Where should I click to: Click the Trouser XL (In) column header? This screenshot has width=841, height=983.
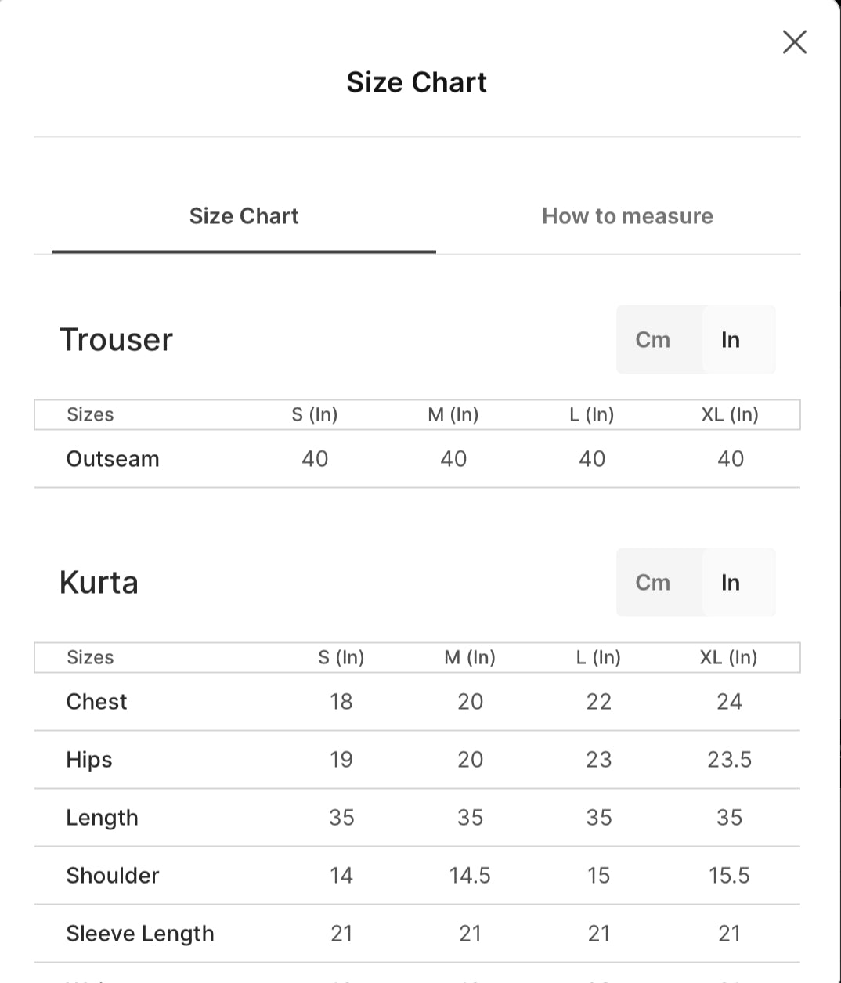click(730, 414)
